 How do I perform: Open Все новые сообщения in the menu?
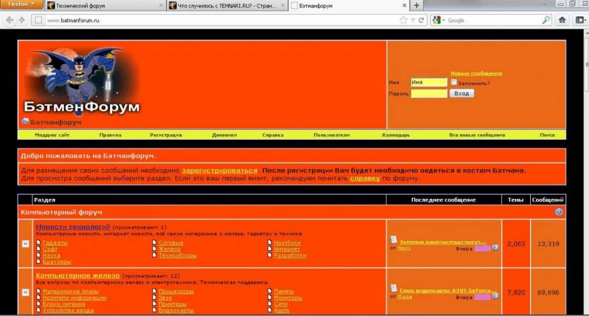(477, 135)
